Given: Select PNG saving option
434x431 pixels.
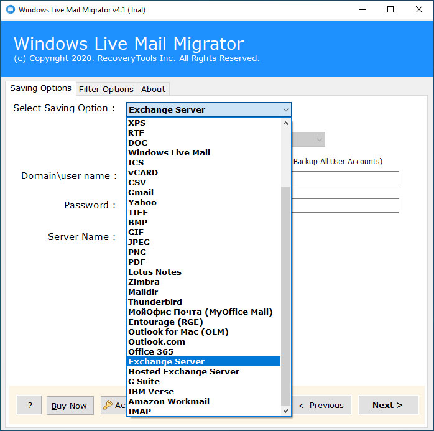Looking at the screenshot, I should [x=204, y=253].
